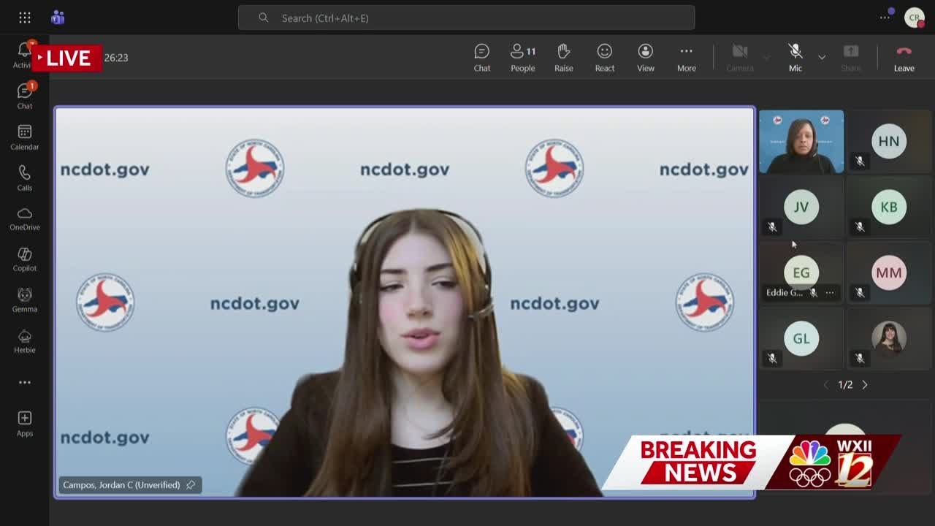Screen dimensions: 935x526
Task: Toggle the Camera button
Action: pyautogui.click(x=739, y=58)
